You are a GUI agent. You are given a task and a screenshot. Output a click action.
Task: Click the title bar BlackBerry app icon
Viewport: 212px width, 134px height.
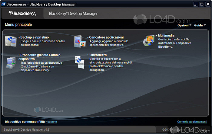click(x=3, y=4)
